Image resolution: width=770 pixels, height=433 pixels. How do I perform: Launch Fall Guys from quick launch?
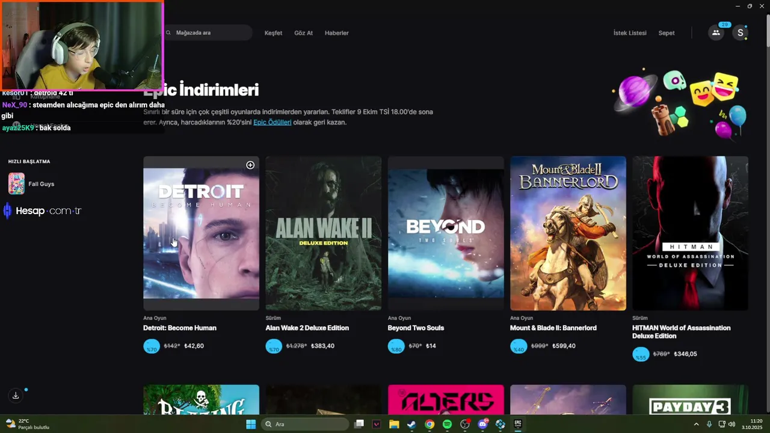(31, 184)
